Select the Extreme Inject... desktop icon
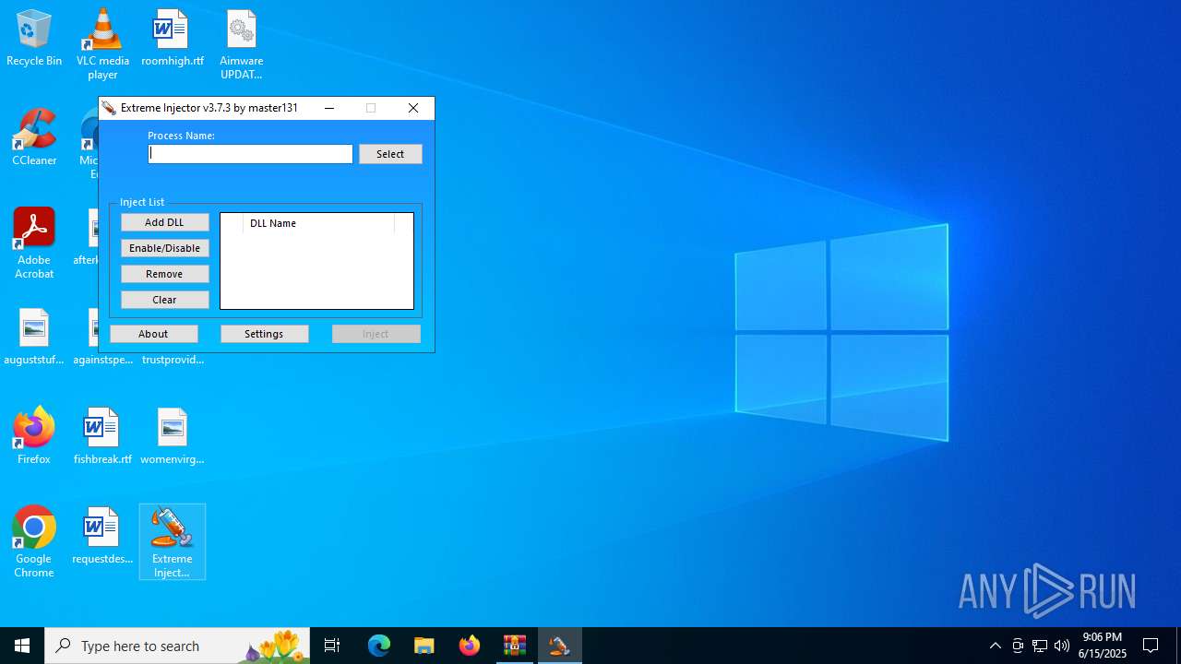This screenshot has width=1181, height=664. pos(173,542)
